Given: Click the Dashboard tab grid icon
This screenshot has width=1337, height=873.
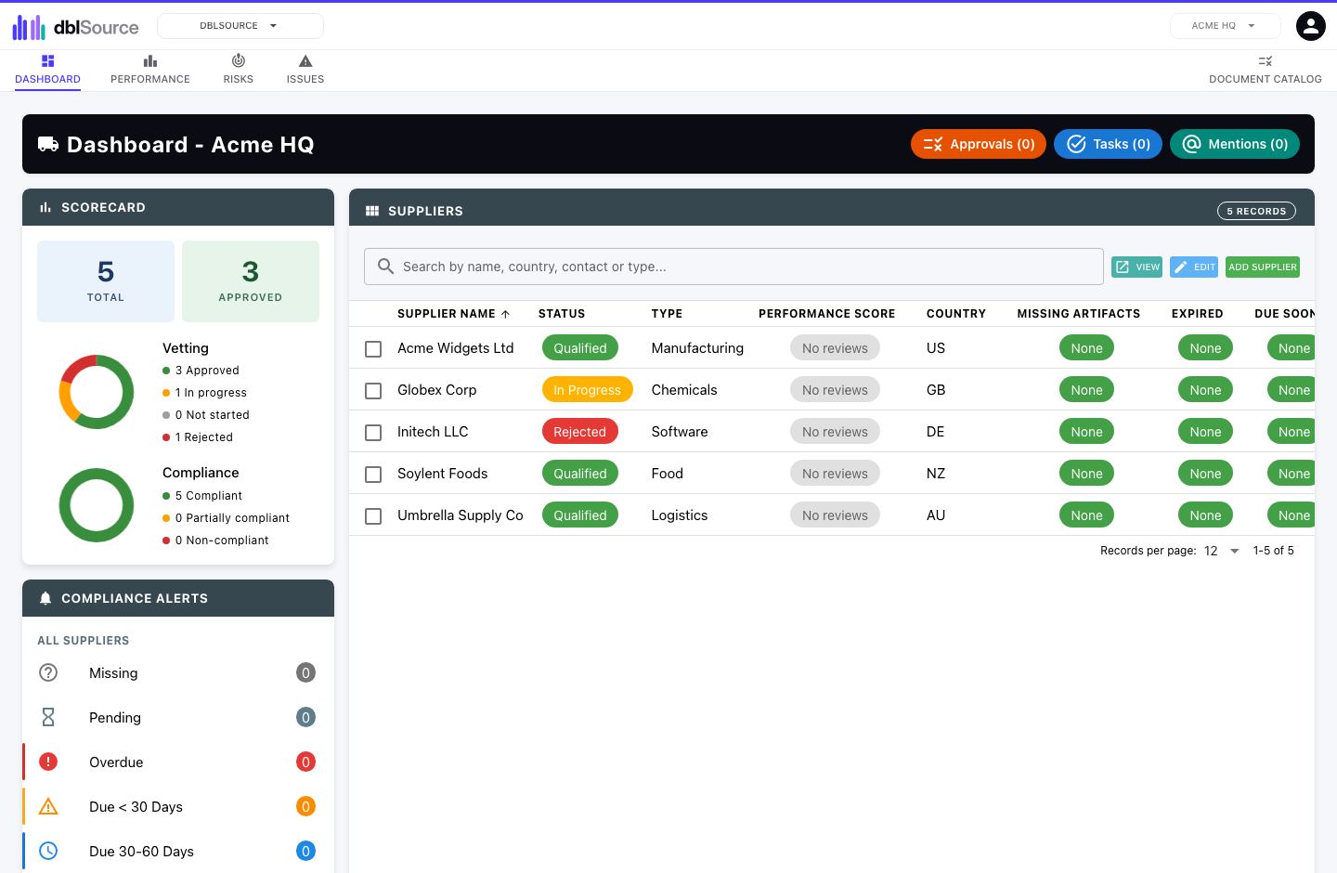Looking at the screenshot, I should (48, 61).
